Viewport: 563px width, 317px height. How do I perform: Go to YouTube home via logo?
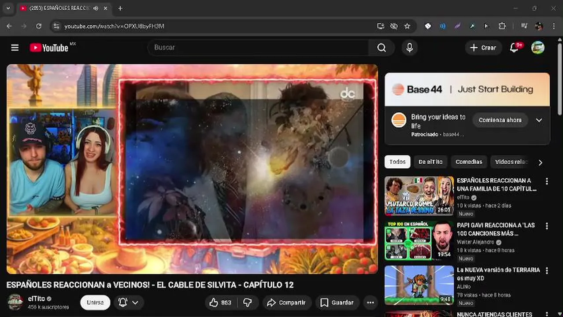coord(49,48)
